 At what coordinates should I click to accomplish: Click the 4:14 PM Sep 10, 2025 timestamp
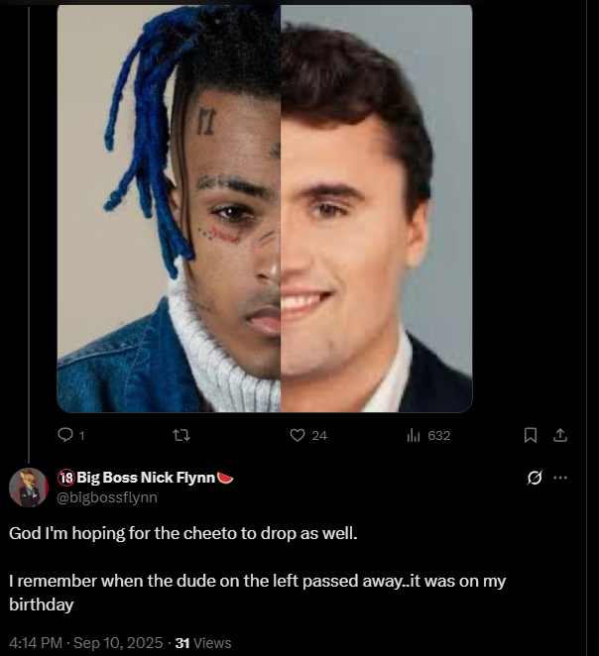click(x=86, y=642)
